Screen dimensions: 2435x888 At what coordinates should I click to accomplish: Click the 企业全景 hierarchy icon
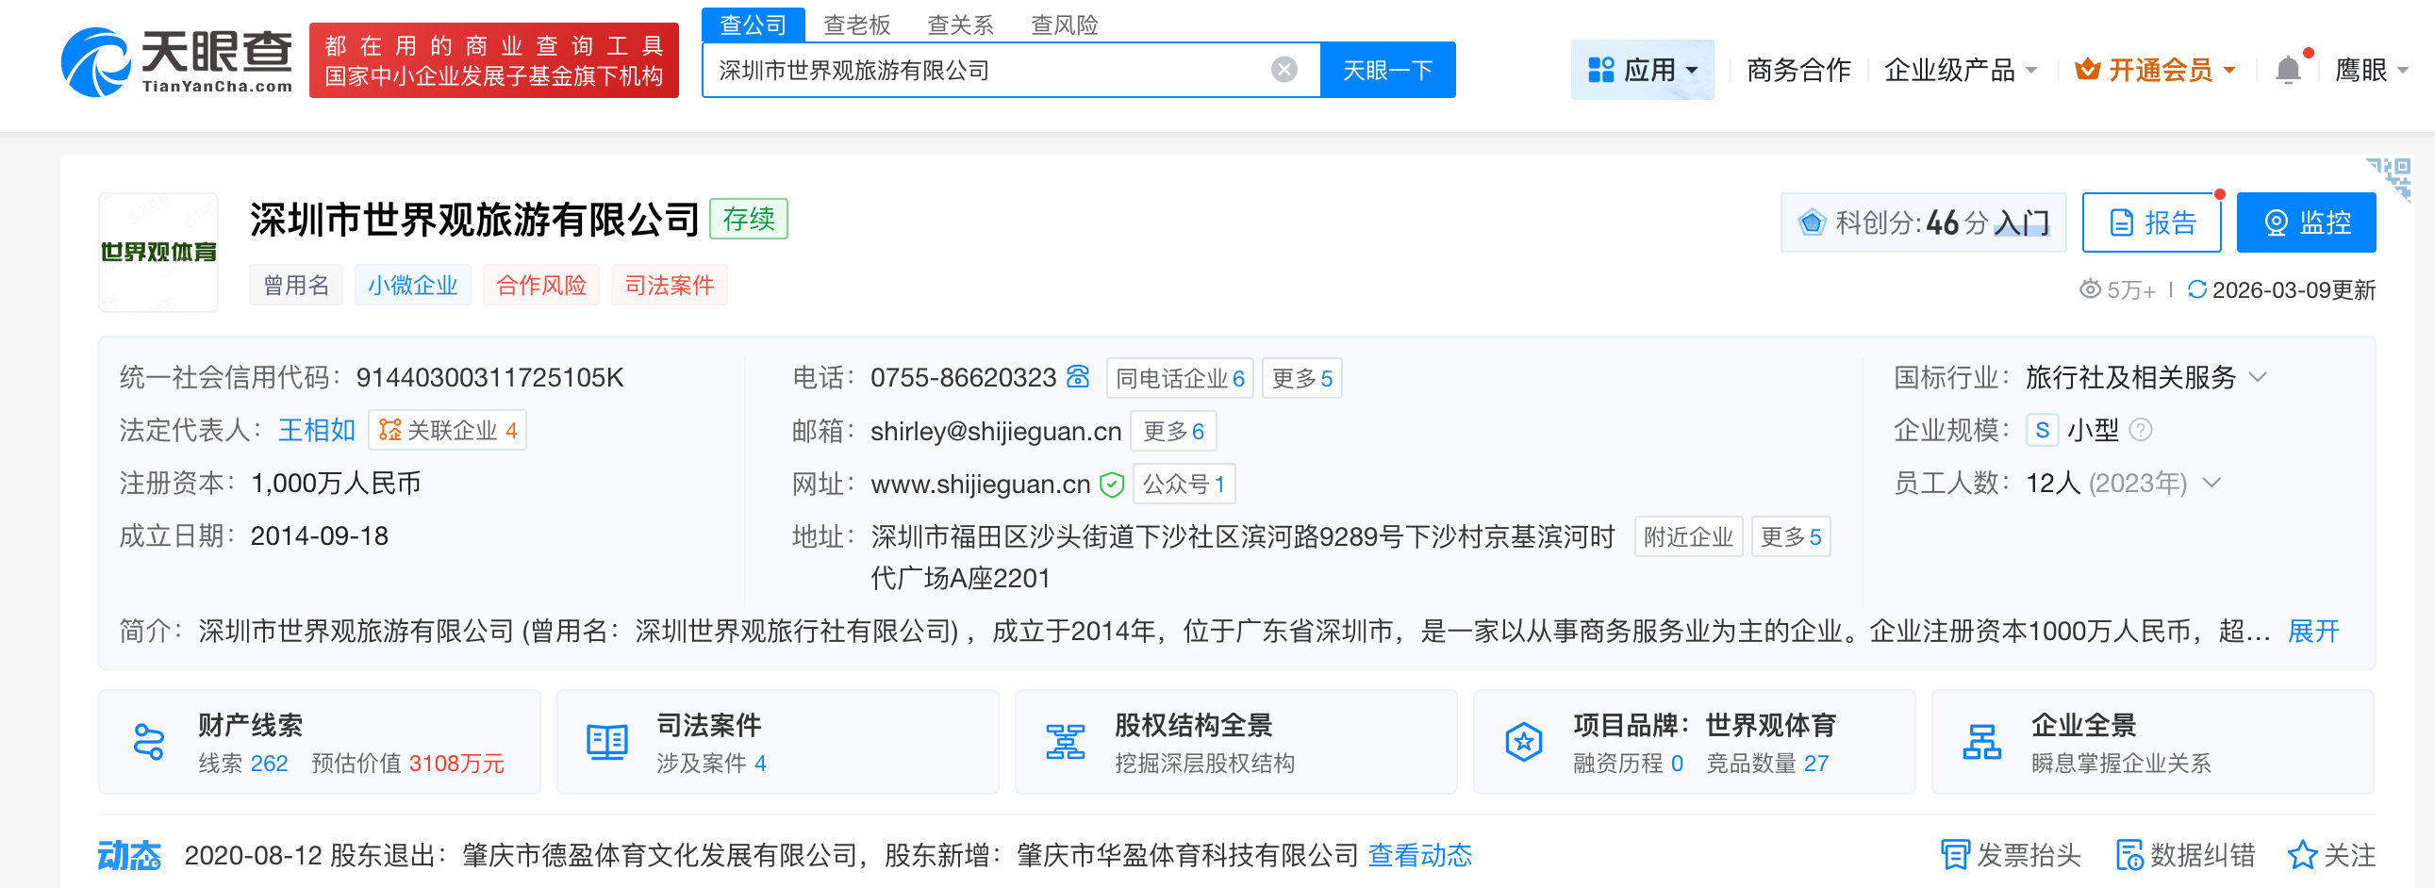click(1982, 743)
